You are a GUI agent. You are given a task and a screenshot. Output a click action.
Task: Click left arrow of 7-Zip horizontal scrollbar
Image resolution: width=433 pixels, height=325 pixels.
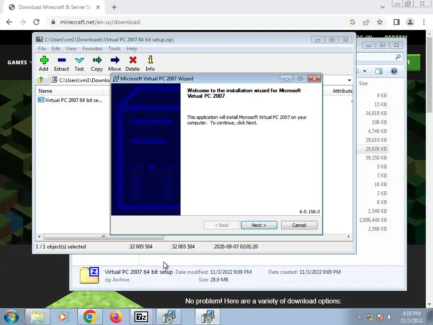[x=39, y=237]
